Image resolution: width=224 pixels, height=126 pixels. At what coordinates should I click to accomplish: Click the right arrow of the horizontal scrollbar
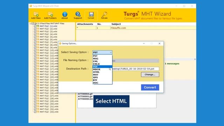coord(195,59)
